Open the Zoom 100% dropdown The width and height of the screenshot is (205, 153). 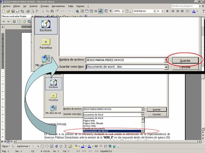pos(123,11)
